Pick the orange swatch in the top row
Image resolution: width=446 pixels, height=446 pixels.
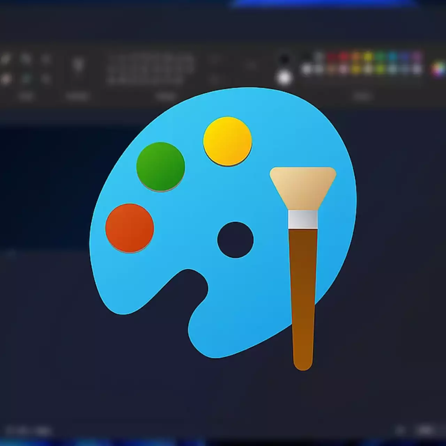click(x=356, y=57)
